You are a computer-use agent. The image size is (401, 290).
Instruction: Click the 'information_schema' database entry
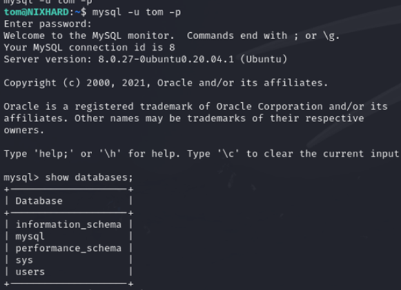(x=68, y=224)
